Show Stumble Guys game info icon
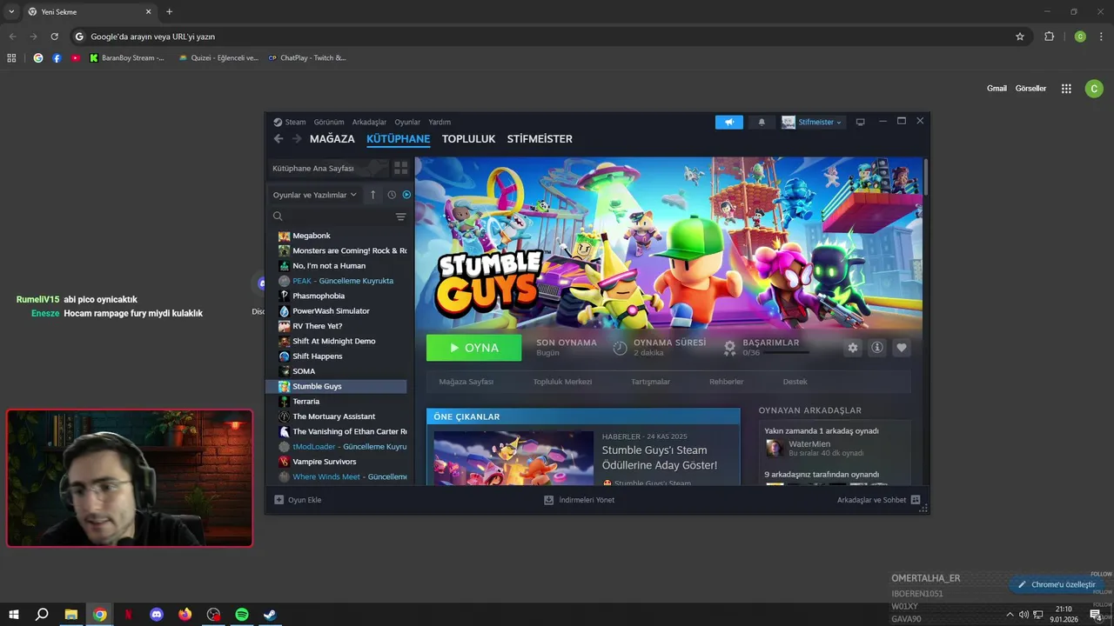This screenshot has height=626, width=1114. pyautogui.click(x=877, y=348)
